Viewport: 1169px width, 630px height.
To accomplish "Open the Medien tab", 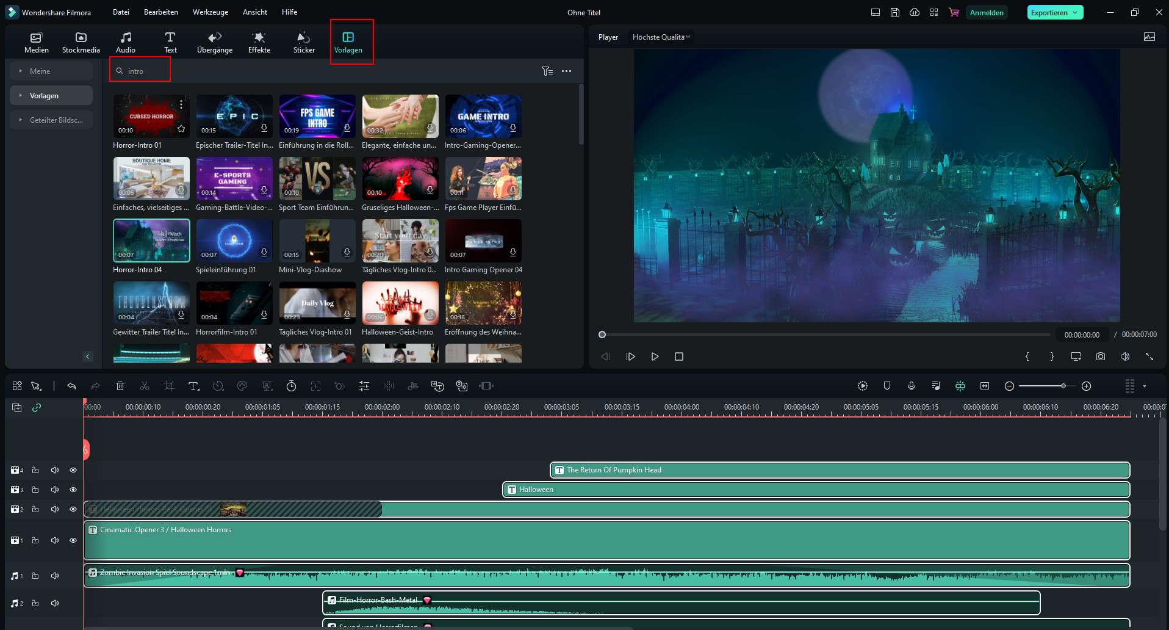I will pos(37,43).
